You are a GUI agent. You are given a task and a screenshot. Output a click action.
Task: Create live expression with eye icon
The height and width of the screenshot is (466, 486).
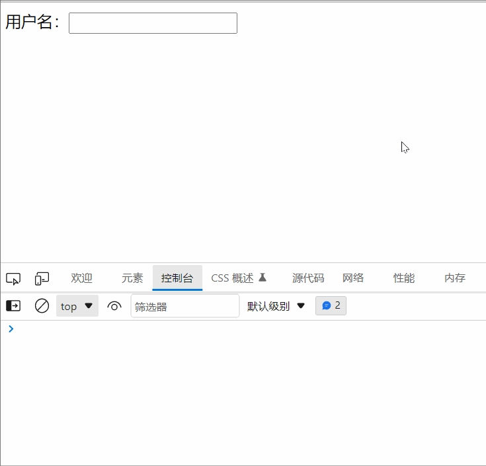[x=114, y=306]
